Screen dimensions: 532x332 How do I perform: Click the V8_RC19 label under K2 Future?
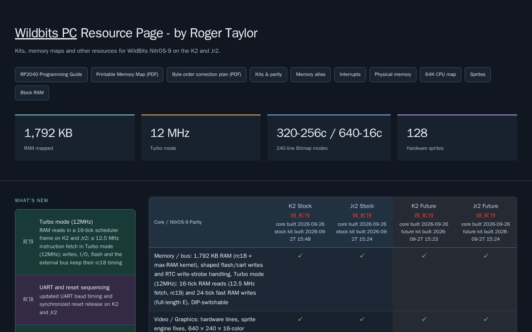point(424,216)
